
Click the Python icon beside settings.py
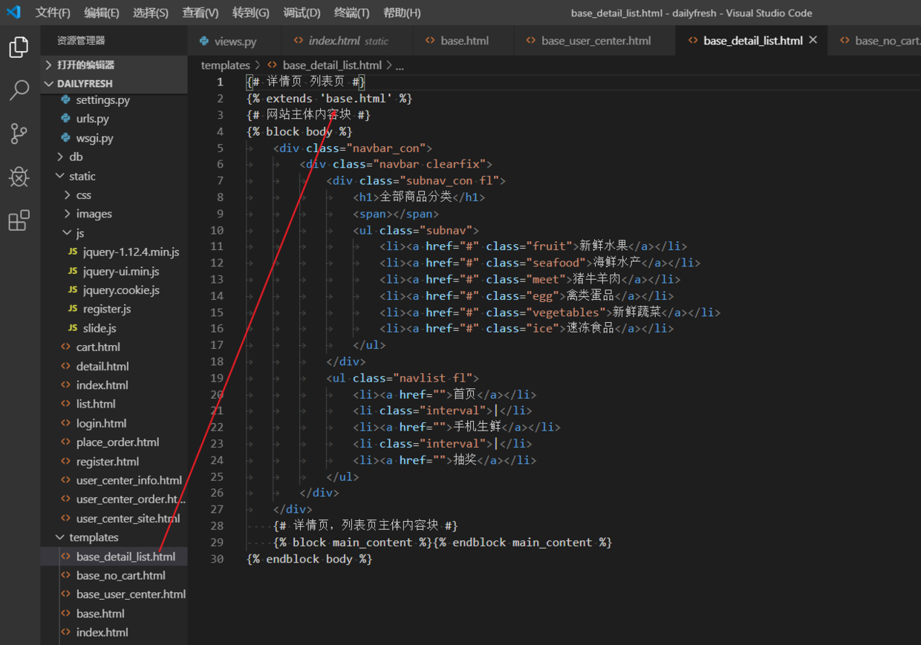(x=65, y=99)
